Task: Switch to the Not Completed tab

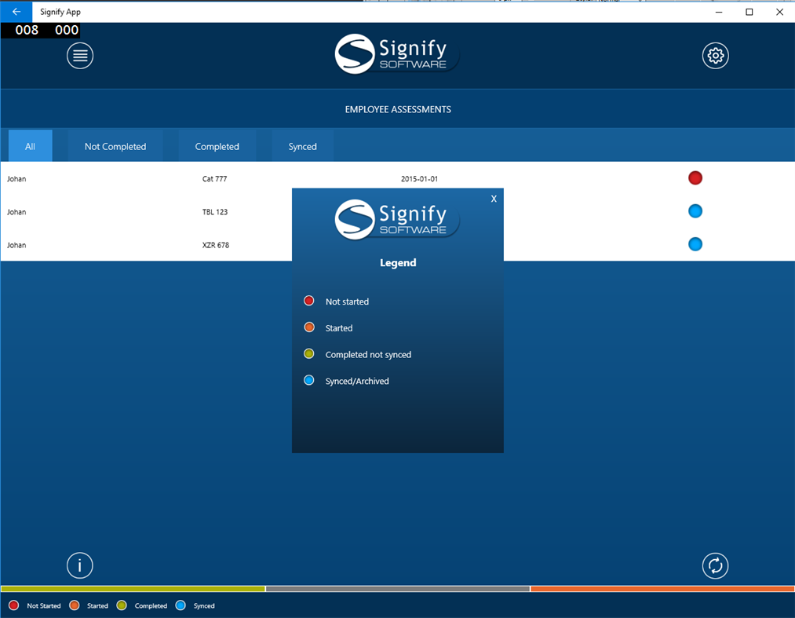Action: (115, 146)
